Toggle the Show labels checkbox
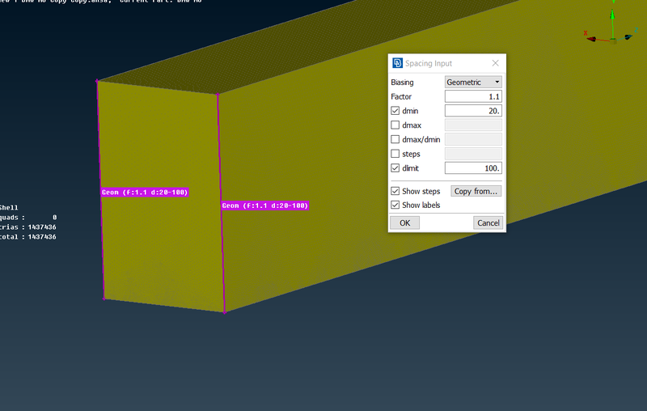This screenshot has height=411, width=647. pyautogui.click(x=395, y=205)
